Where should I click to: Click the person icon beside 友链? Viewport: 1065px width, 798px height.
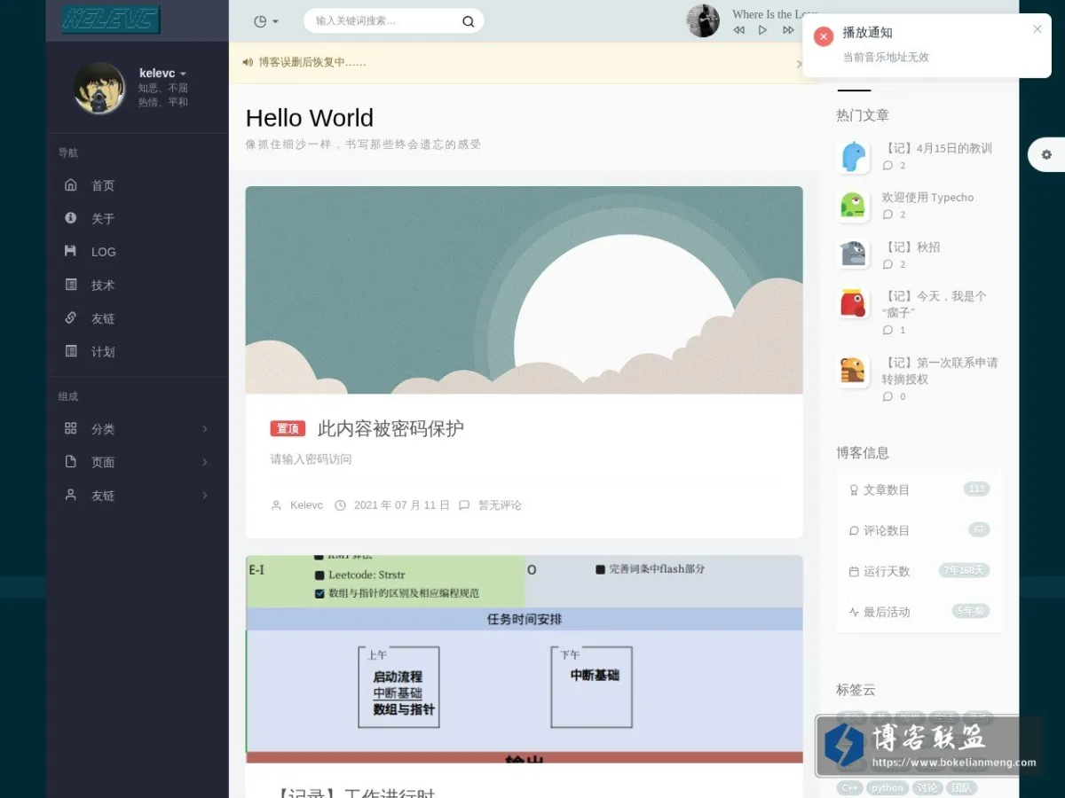[x=71, y=495]
